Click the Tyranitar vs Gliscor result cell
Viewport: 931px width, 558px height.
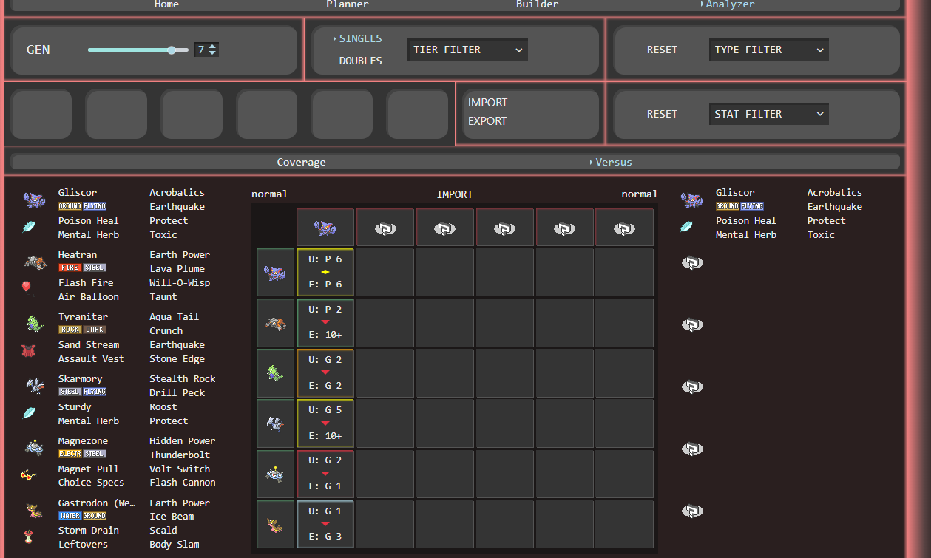(x=325, y=373)
